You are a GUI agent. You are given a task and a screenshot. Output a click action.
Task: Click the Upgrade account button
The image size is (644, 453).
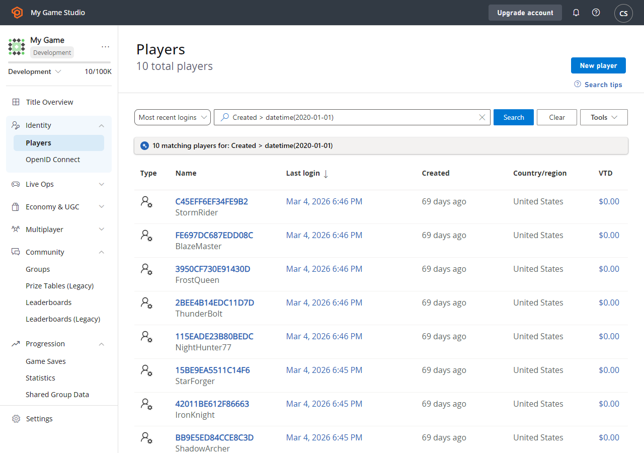point(525,13)
